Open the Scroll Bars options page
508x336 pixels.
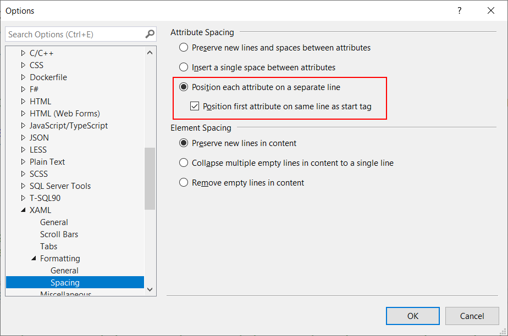pyautogui.click(x=59, y=234)
